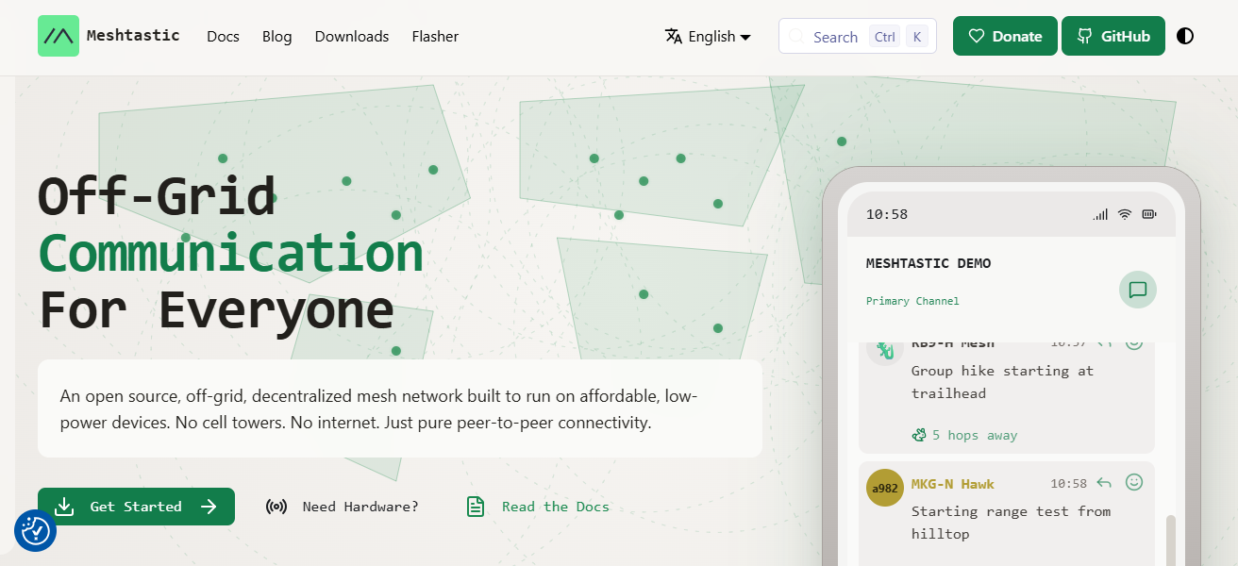Click the chat bubble icon in the demo header
This screenshot has height=566, width=1238.
click(1138, 290)
